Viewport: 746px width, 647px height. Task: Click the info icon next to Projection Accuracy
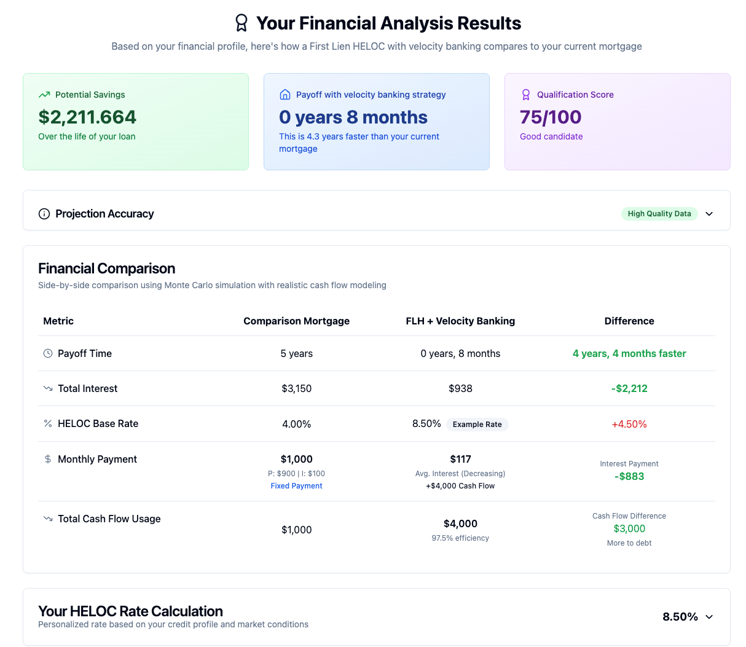(x=44, y=214)
